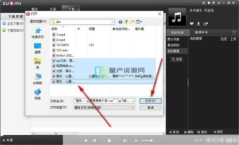Stop playback with the stop button
Image resolution: width=239 pixels, height=145 pixels.
point(86,141)
